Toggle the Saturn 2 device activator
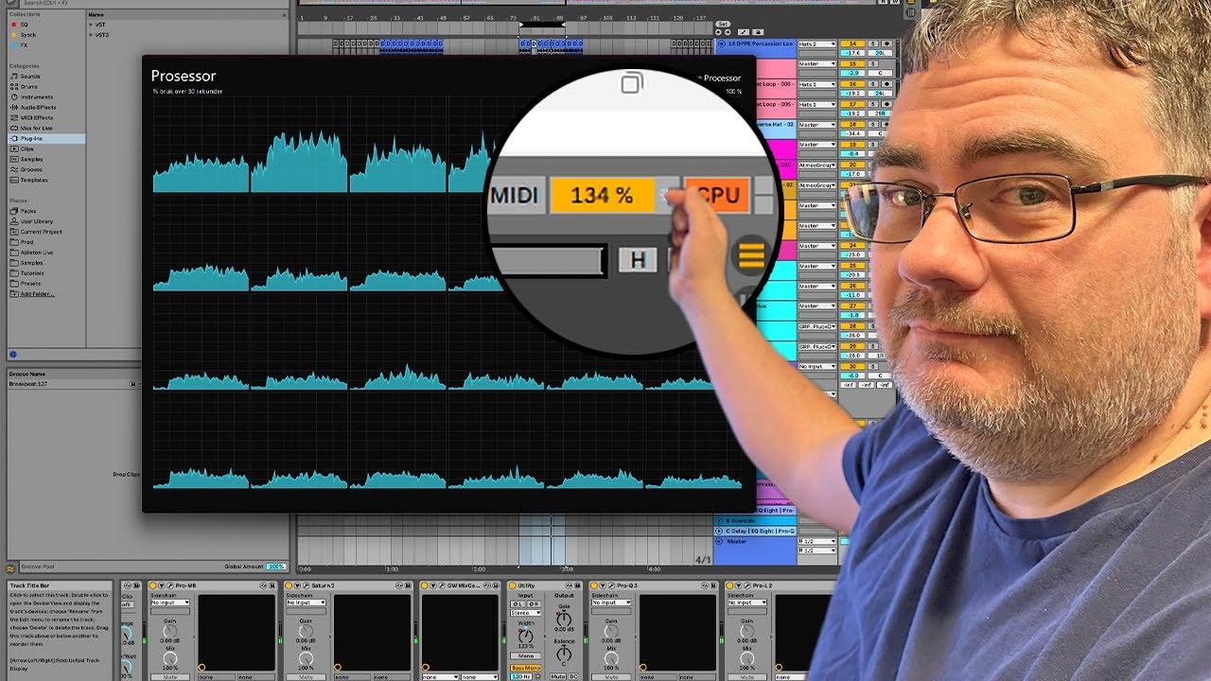The width and height of the screenshot is (1211, 681). (290, 586)
